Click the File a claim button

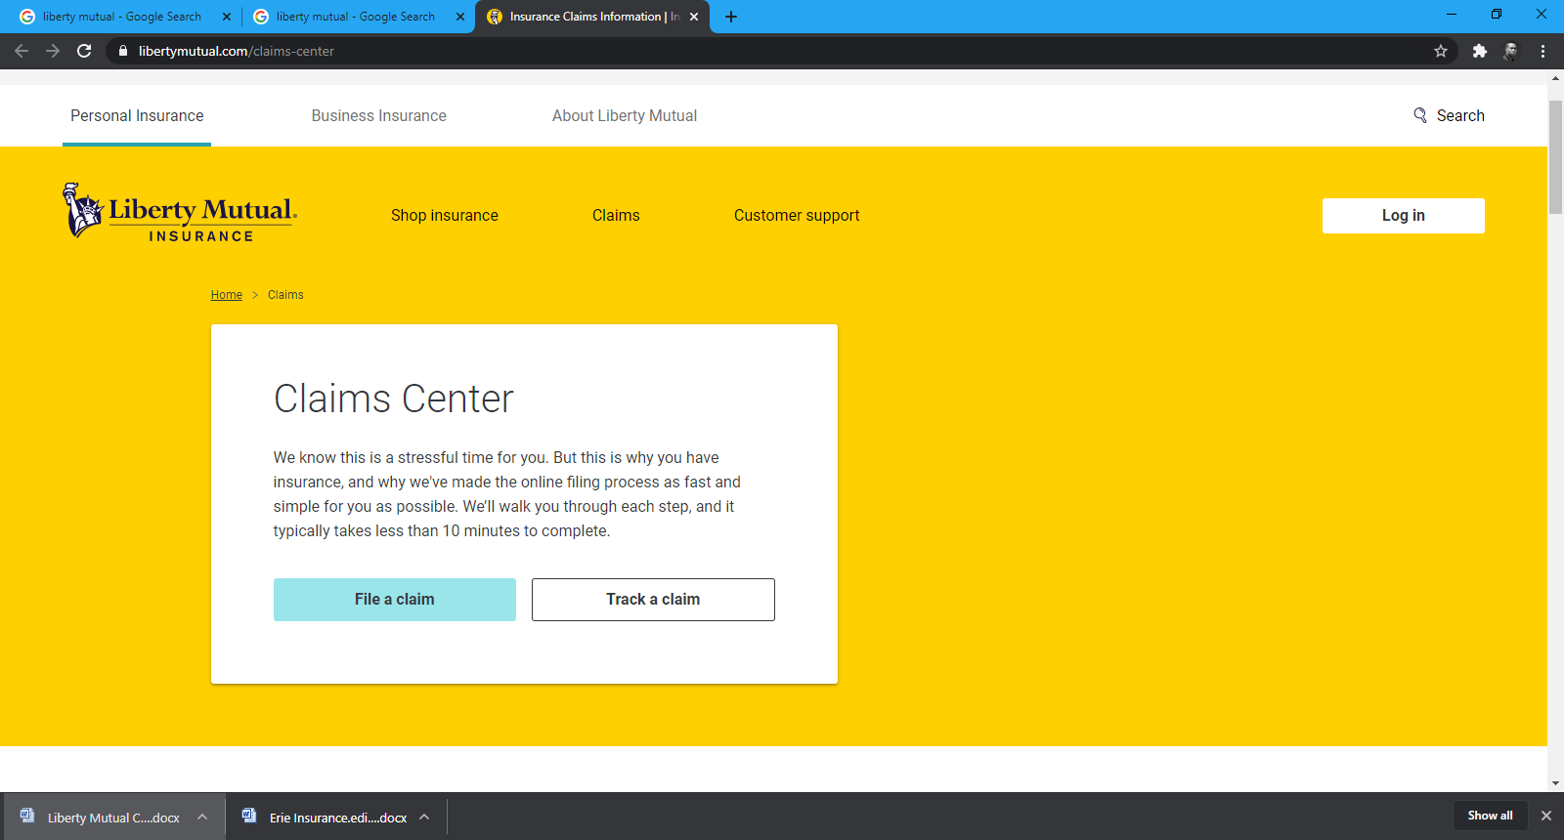click(x=395, y=600)
